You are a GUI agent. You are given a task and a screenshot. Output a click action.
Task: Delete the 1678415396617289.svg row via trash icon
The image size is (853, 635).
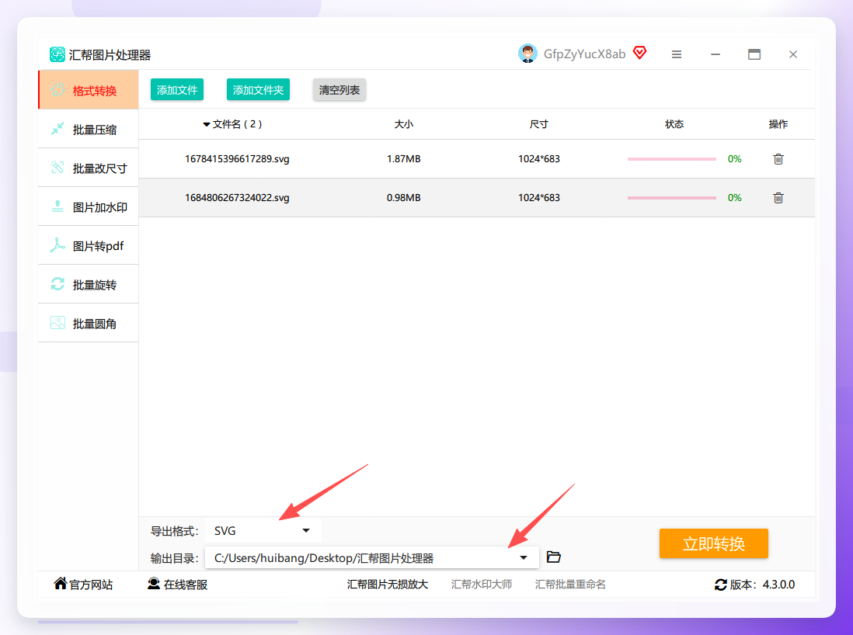(x=778, y=158)
